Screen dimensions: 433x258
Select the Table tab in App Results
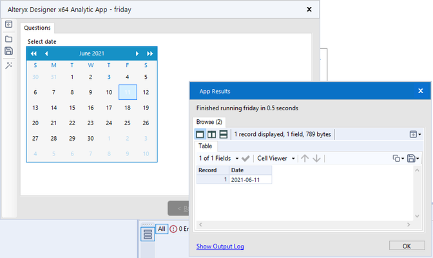[x=205, y=146]
